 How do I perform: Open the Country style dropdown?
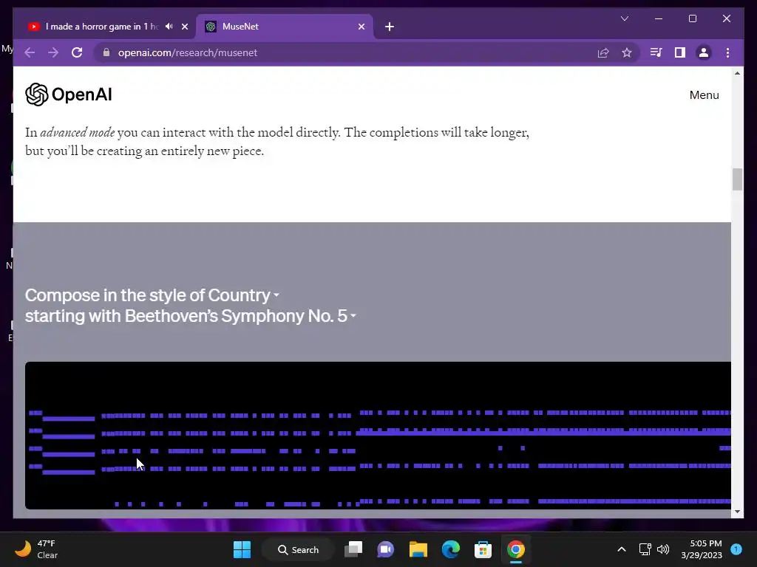coord(244,295)
